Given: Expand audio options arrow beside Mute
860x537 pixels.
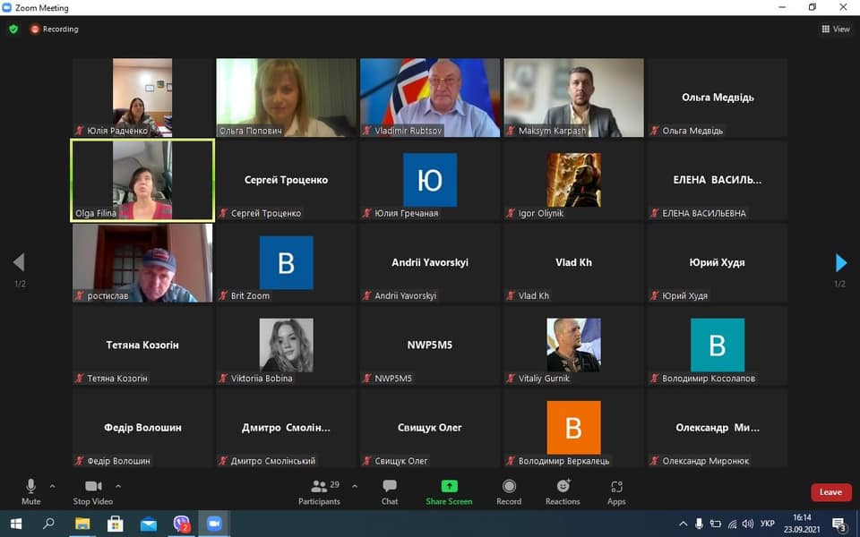Looking at the screenshot, I should (x=52, y=486).
